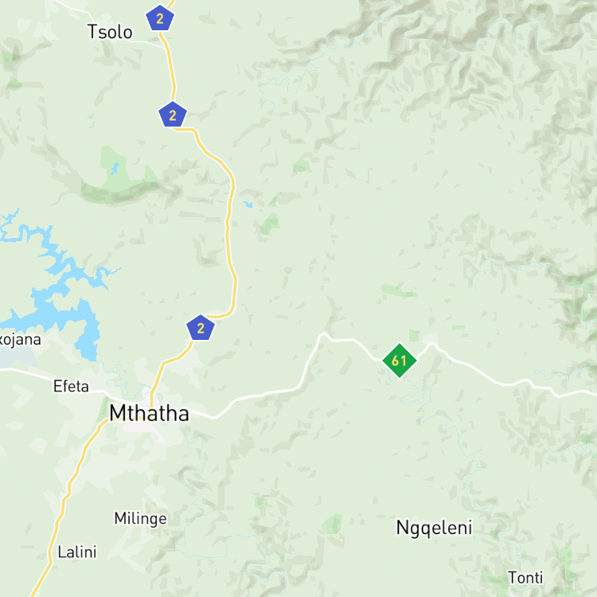This screenshot has width=597, height=597.
Task: Select the white road running through Efeta
Action: coord(53,379)
